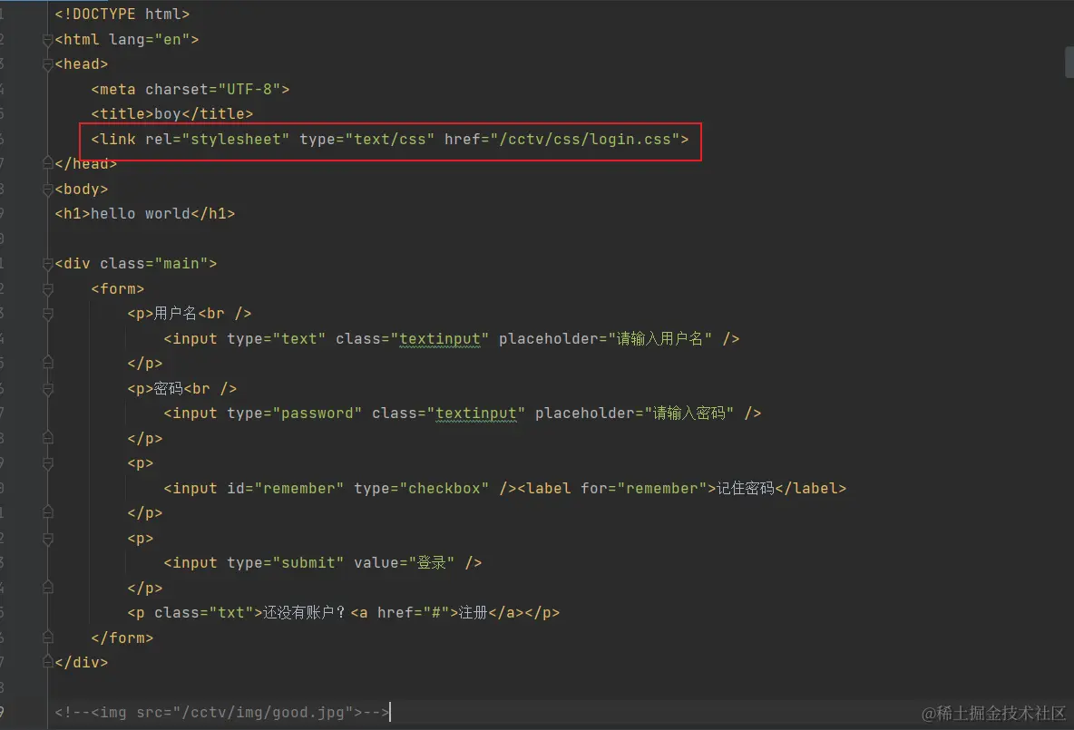Viewport: 1074px width, 730px height.
Task: Click the 用户名 label text
Action: coord(175,314)
